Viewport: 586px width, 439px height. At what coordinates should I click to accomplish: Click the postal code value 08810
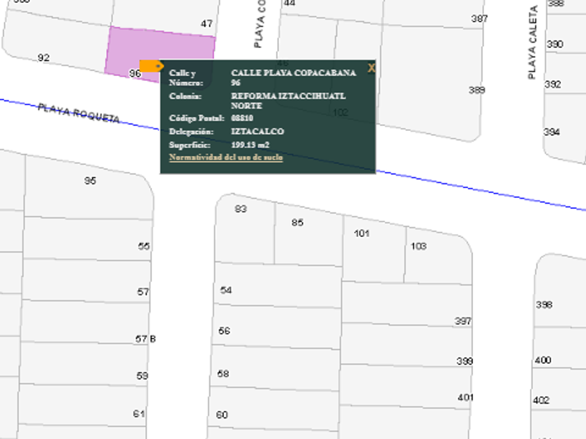click(x=242, y=118)
